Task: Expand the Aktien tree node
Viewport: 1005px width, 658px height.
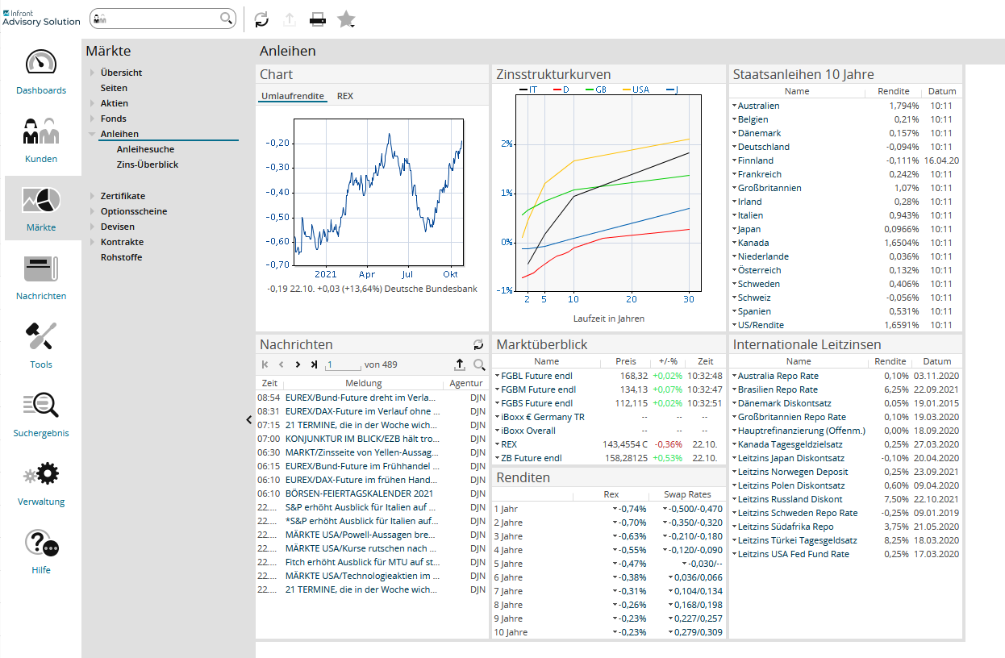Action: coord(93,103)
